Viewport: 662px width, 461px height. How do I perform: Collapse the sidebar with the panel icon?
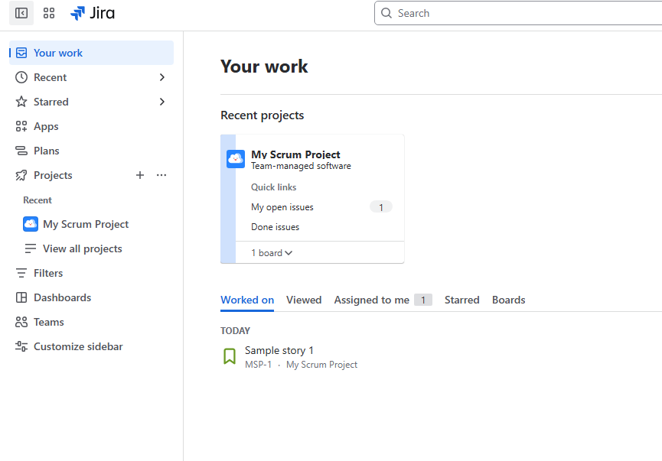click(21, 13)
